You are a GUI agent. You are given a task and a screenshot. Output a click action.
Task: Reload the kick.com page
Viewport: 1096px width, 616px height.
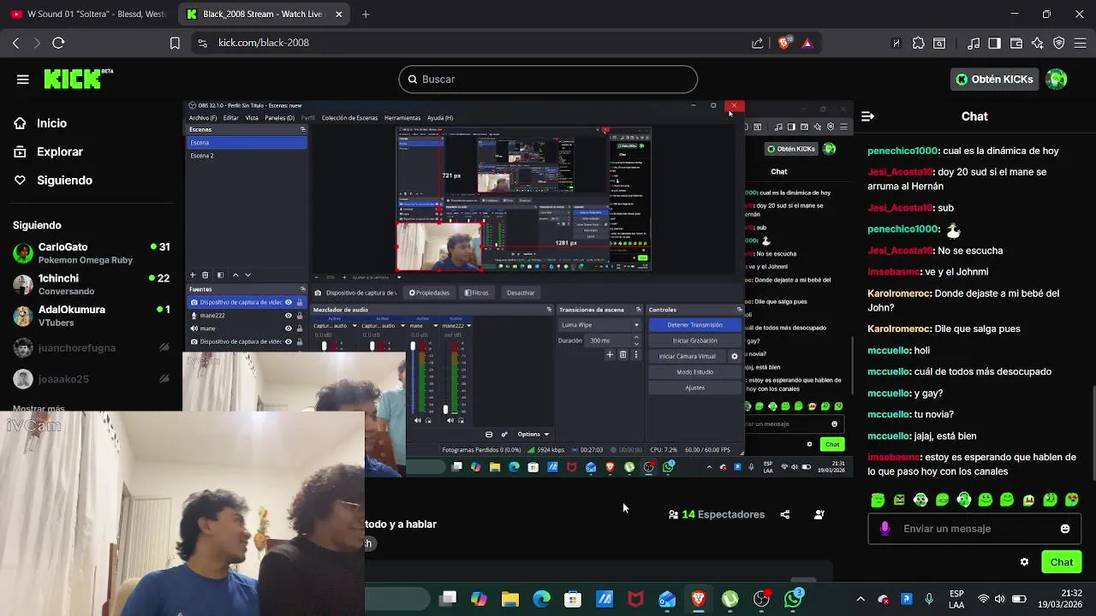pos(58,43)
